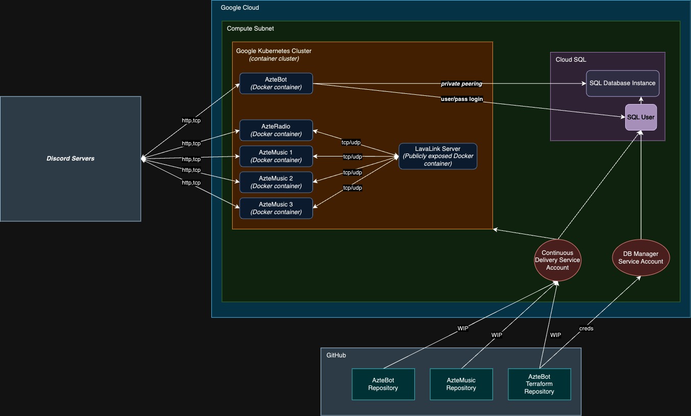Select the tcp/udp label on AzteRadio arrow
The width and height of the screenshot is (691, 416).
(352, 142)
